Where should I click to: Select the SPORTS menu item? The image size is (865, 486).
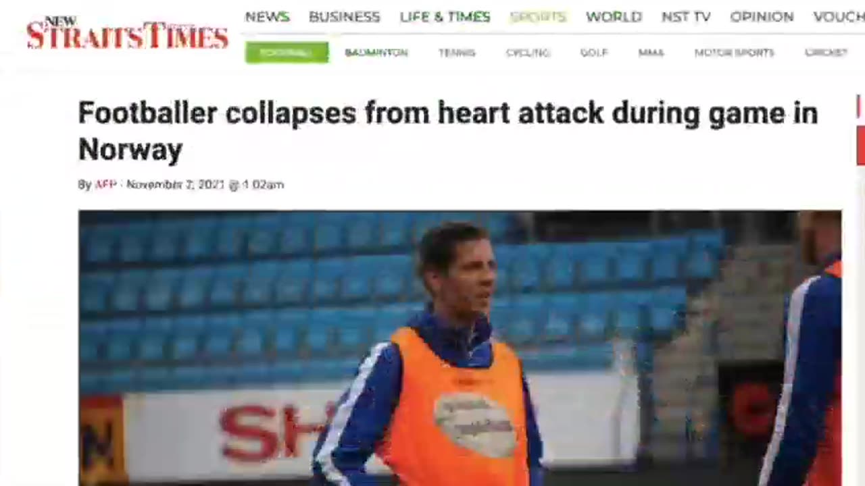coord(538,17)
